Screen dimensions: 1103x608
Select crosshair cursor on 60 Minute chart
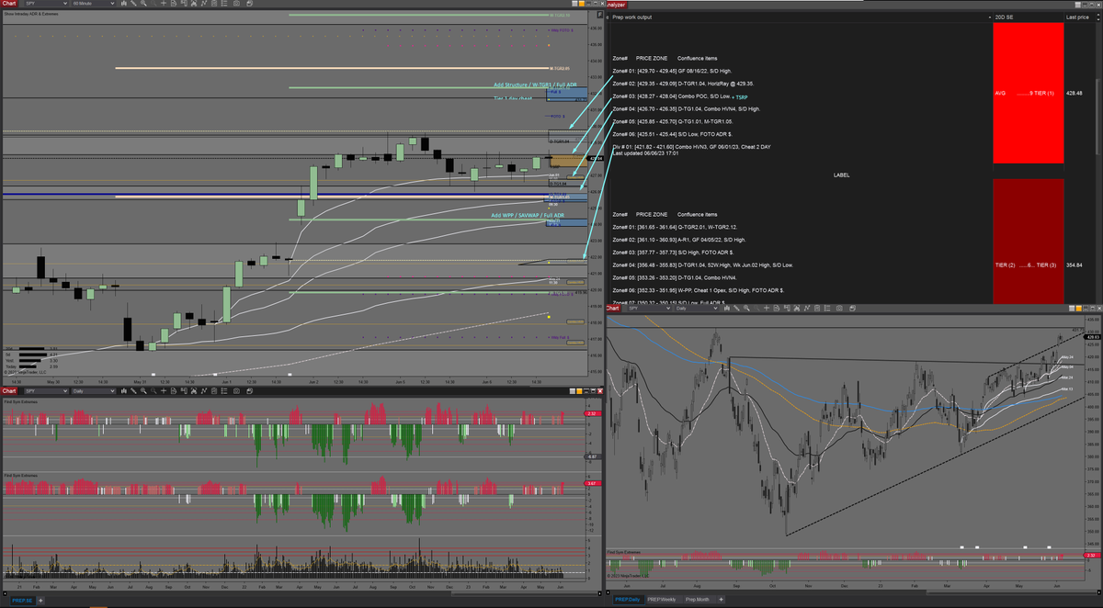(164, 4)
